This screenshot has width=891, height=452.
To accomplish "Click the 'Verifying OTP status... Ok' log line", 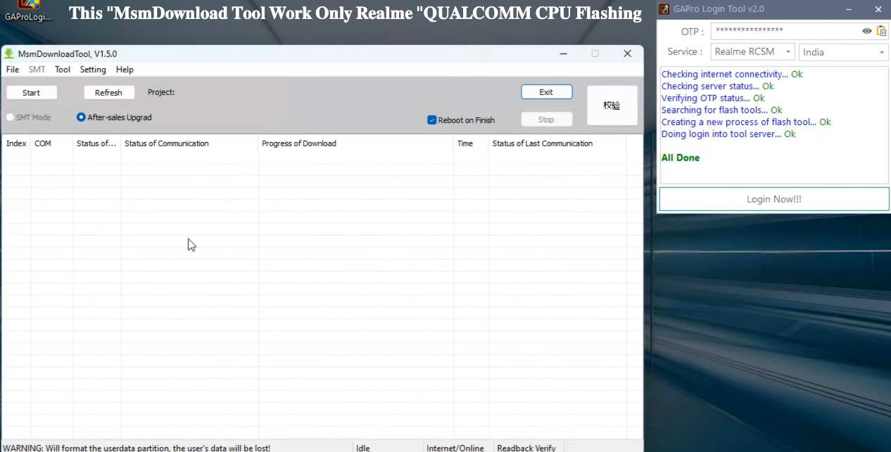I will tap(713, 98).
